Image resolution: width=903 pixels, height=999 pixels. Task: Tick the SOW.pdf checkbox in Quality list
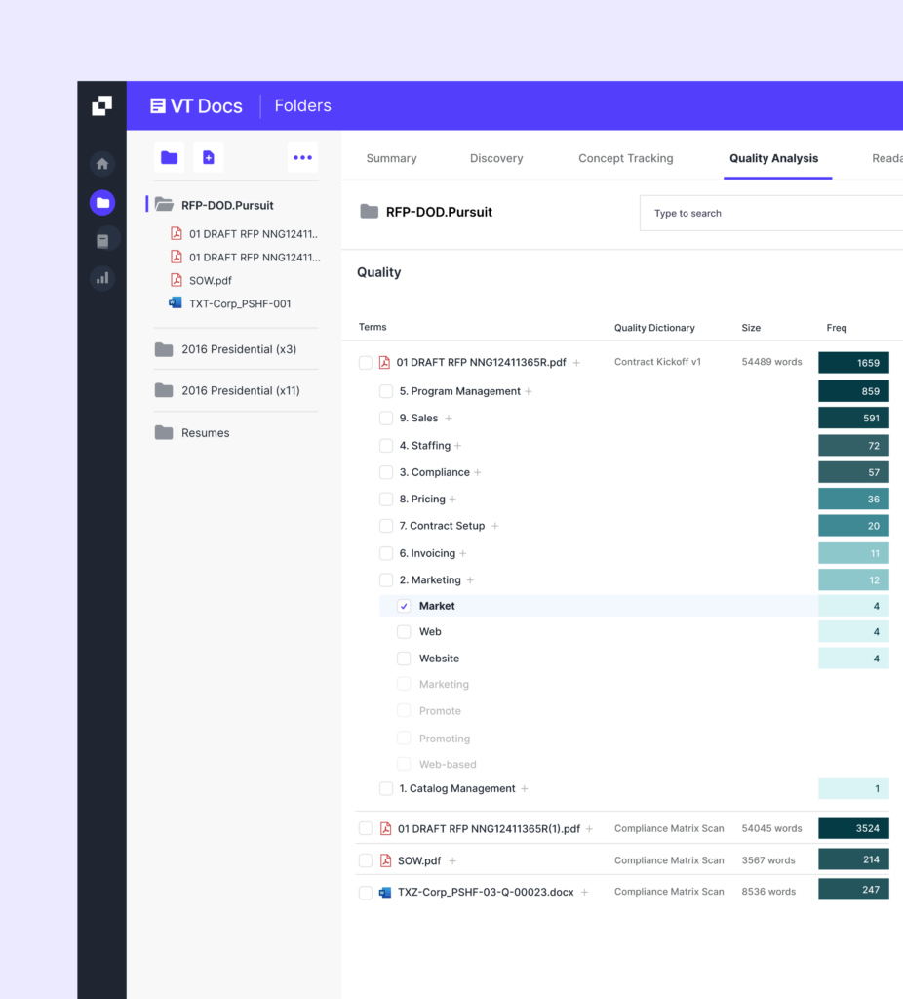tap(366, 860)
